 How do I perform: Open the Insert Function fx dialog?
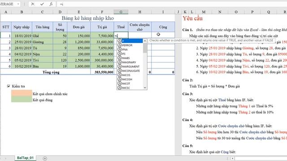click(51, 4)
